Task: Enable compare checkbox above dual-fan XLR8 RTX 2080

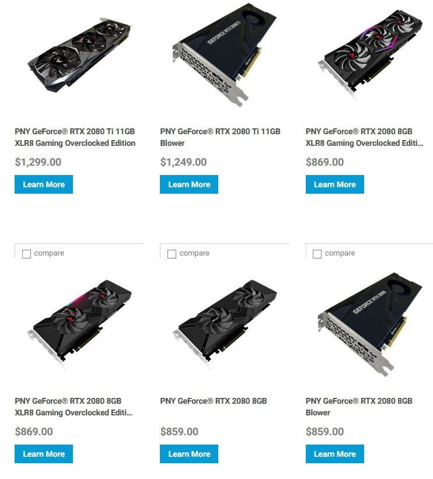Action: pos(27,254)
